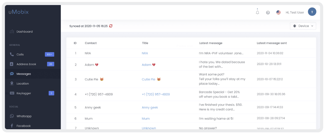Viewport: 325px width, 135px height.
Task: Click "Hi, Test User" greeting
Action: click(x=295, y=12)
